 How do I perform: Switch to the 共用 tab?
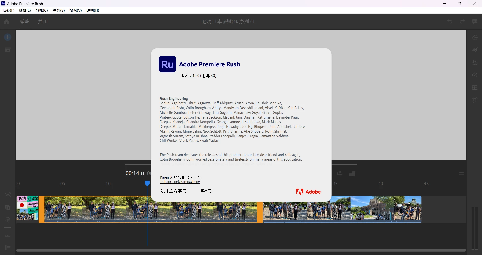(43, 22)
